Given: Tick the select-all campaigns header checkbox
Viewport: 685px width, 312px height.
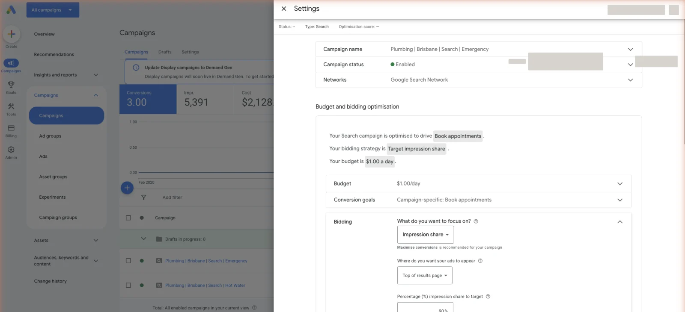Looking at the screenshot, I should (128, 218).
